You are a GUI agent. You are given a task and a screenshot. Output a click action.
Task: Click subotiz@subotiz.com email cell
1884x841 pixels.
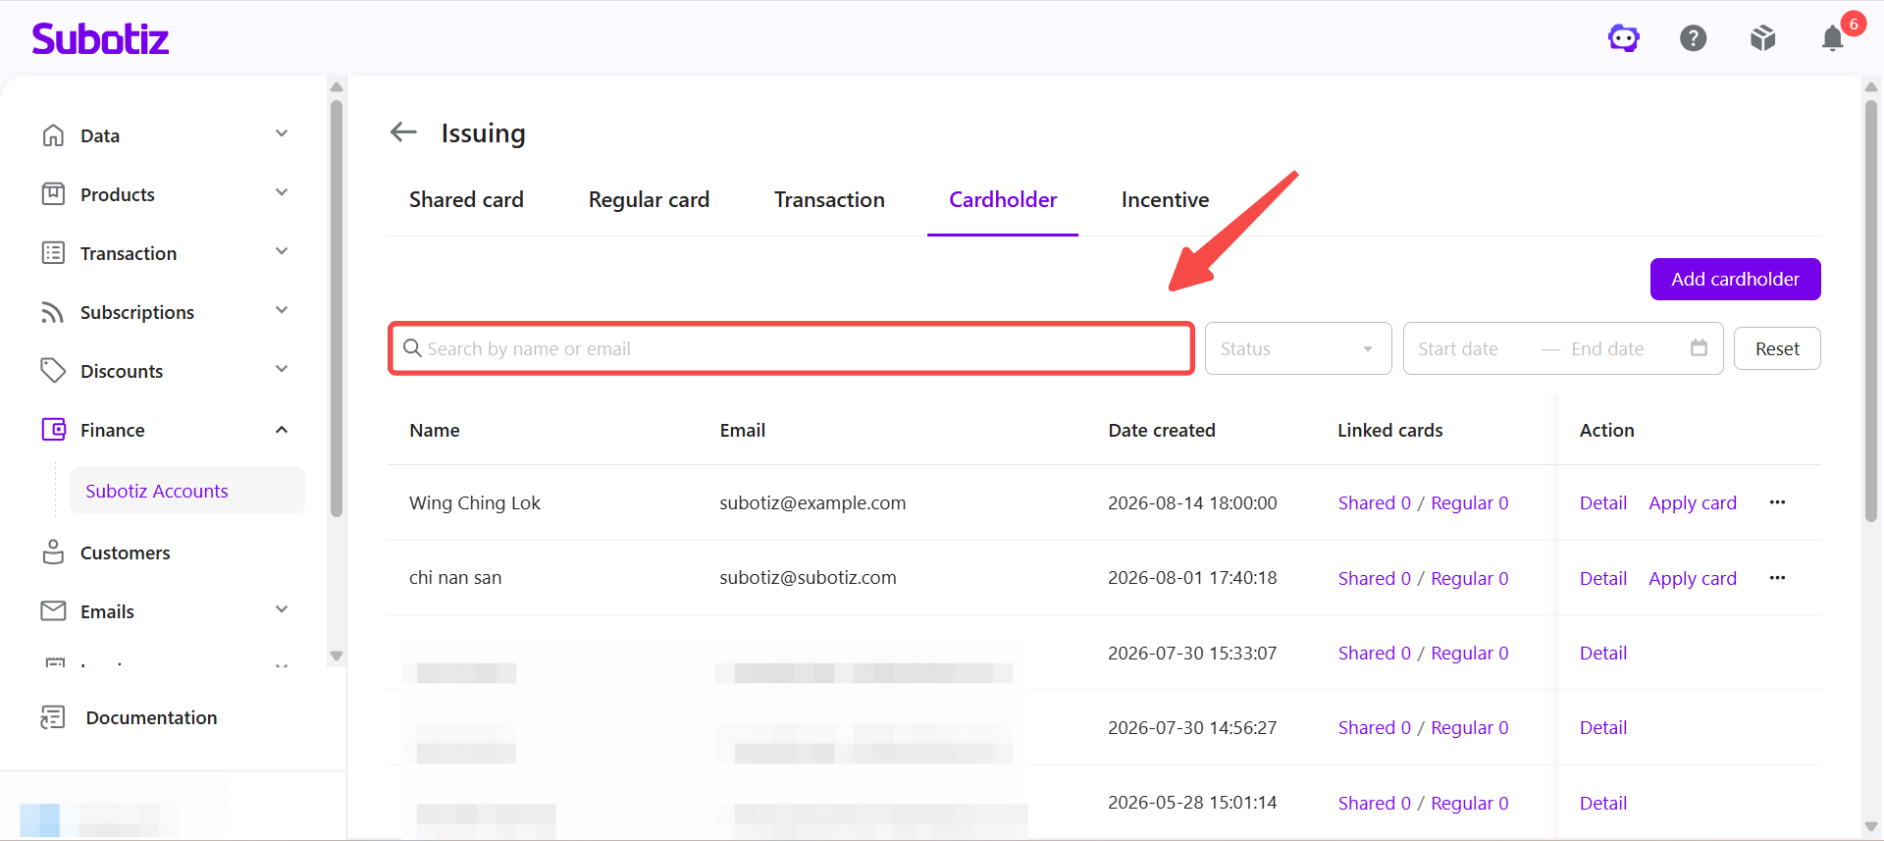[x=808, y=578]
